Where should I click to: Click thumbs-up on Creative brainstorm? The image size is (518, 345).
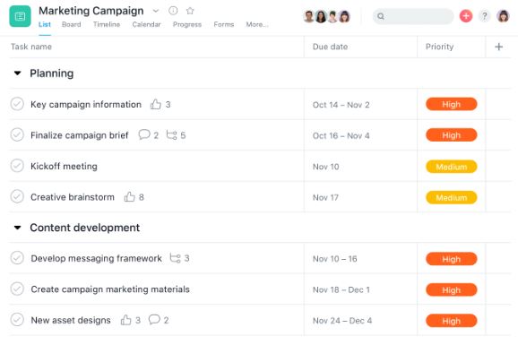129,197
